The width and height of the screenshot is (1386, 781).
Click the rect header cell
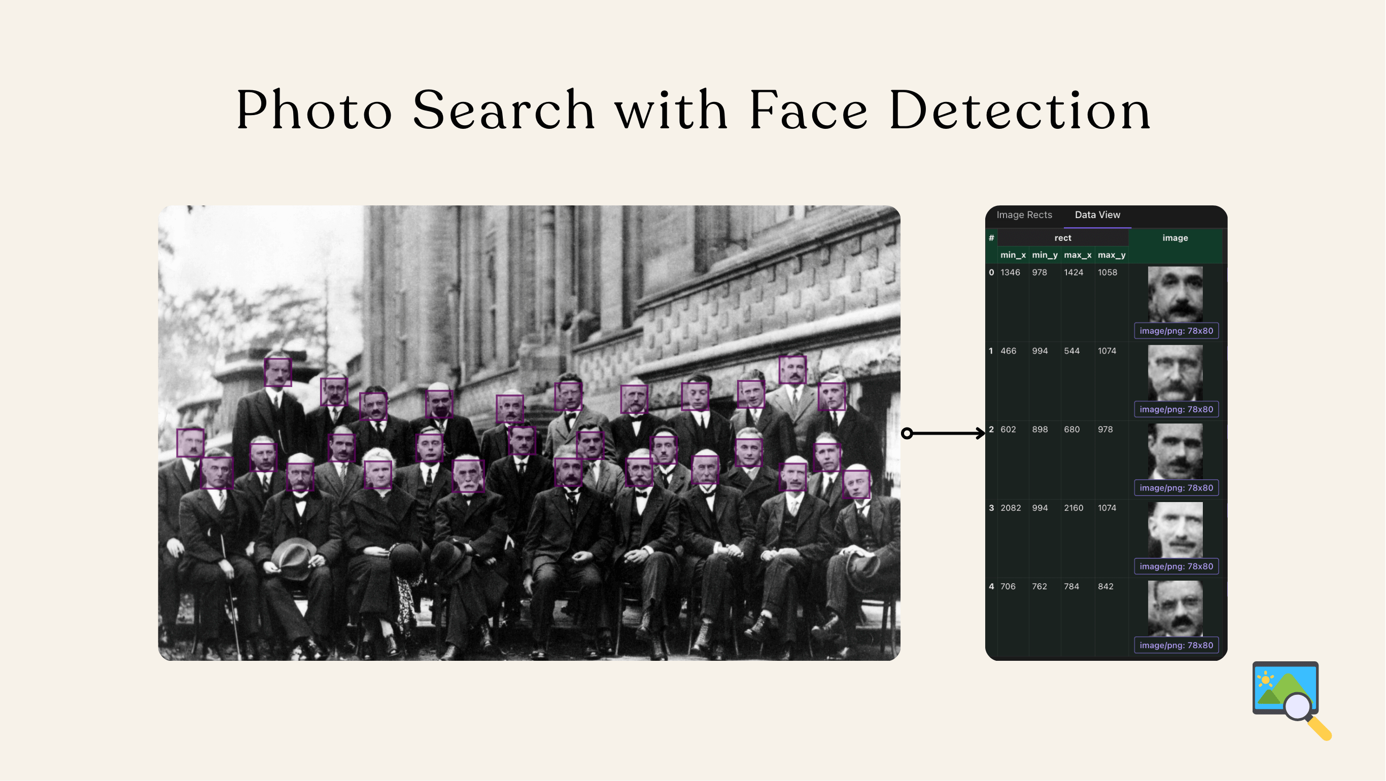(x=1063, y=237)
